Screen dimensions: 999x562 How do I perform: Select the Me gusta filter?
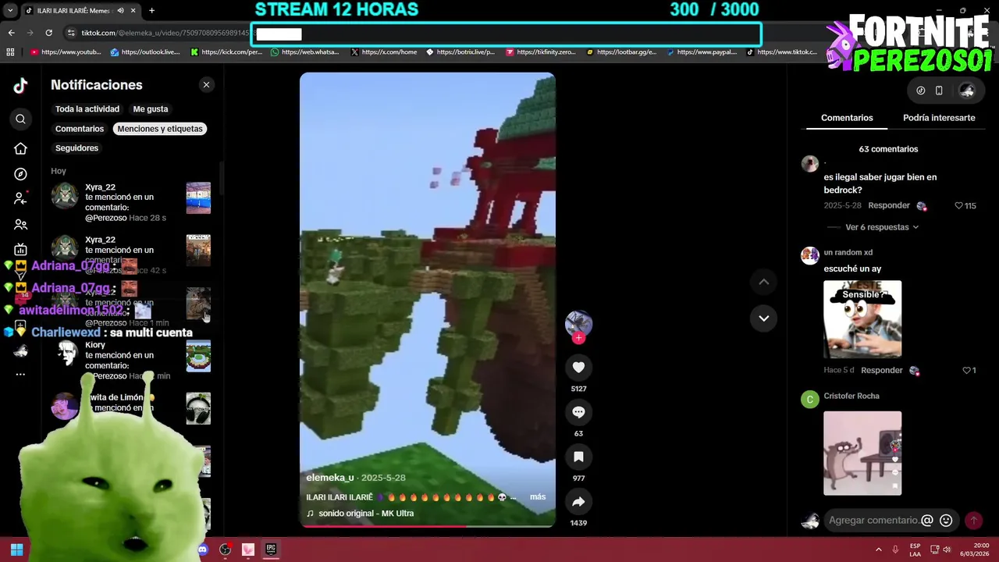151,109
